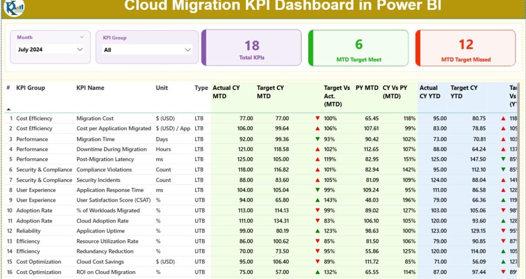This screenshot has height=279, width=526.
Task: Open the July 2024 month dropdown
Action: click(x=80, y=50)
